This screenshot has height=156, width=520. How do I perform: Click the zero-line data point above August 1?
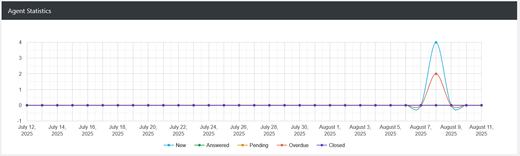coord(330,105)
